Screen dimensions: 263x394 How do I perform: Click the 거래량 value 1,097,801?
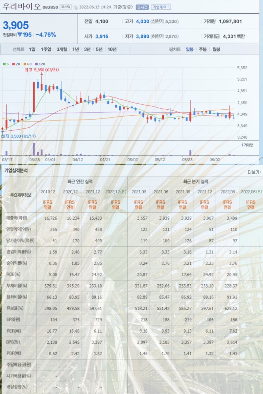[x=230, y=21]
